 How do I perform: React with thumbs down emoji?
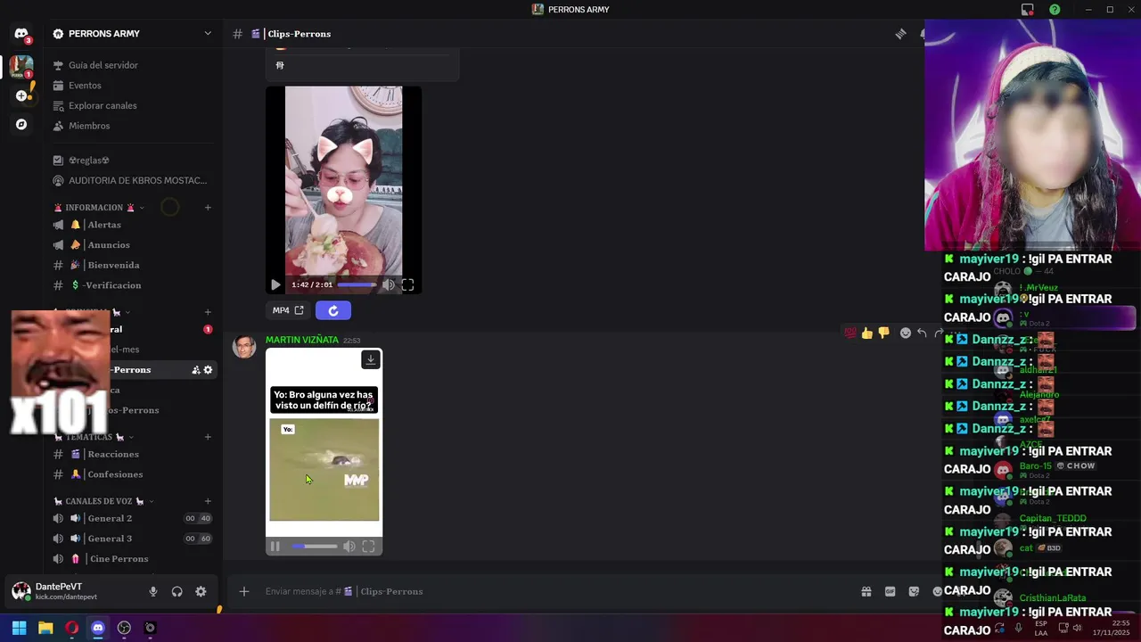tap(883, 333)
